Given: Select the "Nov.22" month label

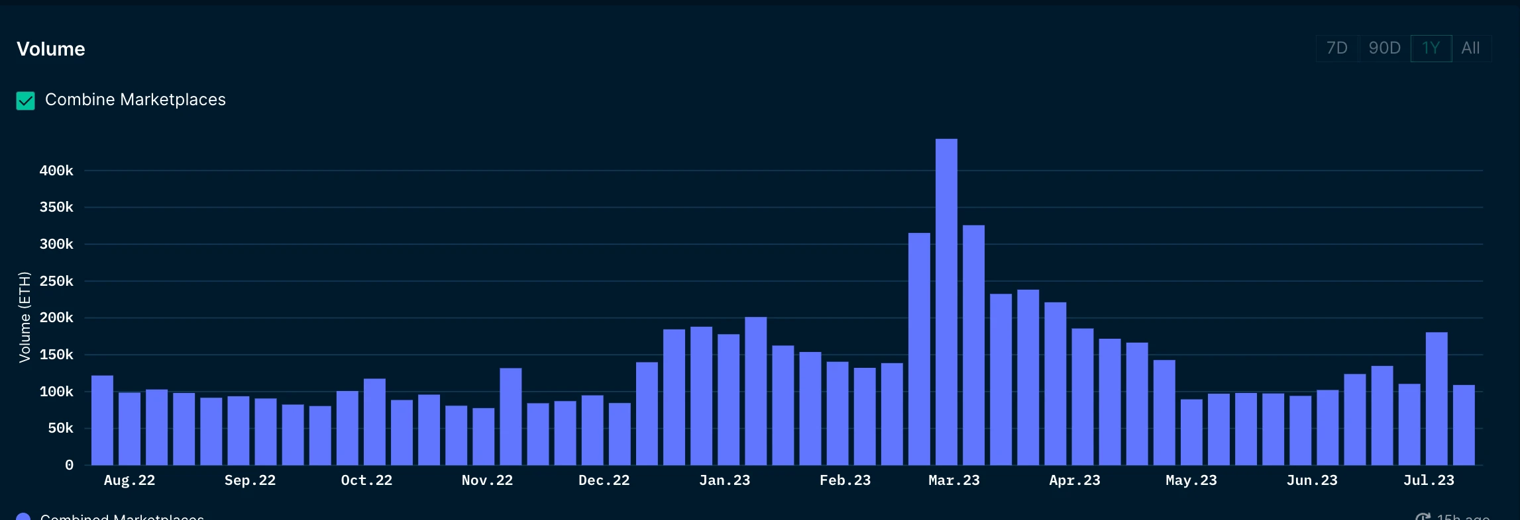Looking at the screenshot, I should (x=487, y=480).
